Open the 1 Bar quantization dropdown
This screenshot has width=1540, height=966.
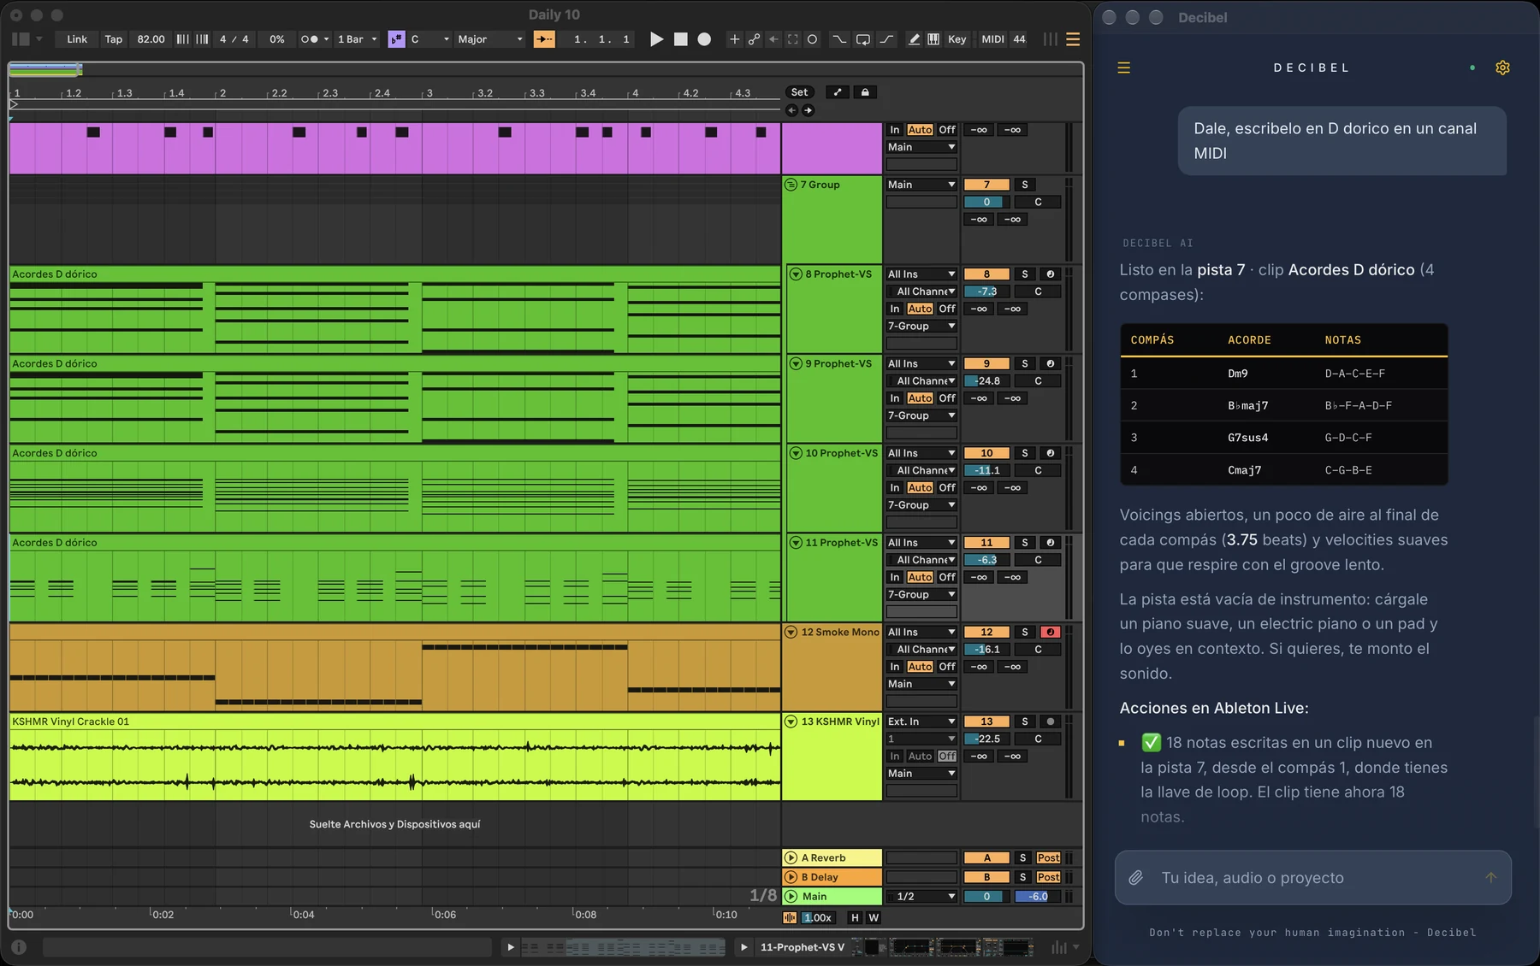tap(357, 39)
